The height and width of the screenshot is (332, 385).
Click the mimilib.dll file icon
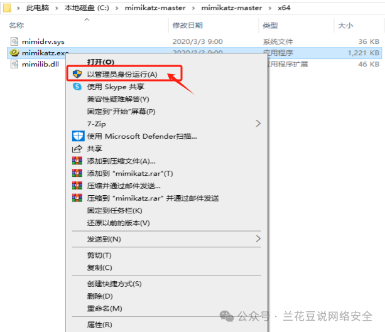click(14, 64)
